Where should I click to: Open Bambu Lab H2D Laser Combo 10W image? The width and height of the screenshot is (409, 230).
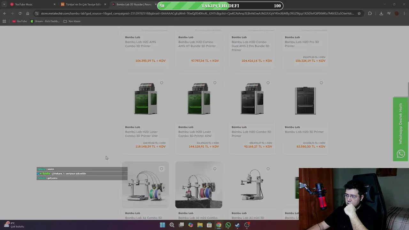[145, 98]
